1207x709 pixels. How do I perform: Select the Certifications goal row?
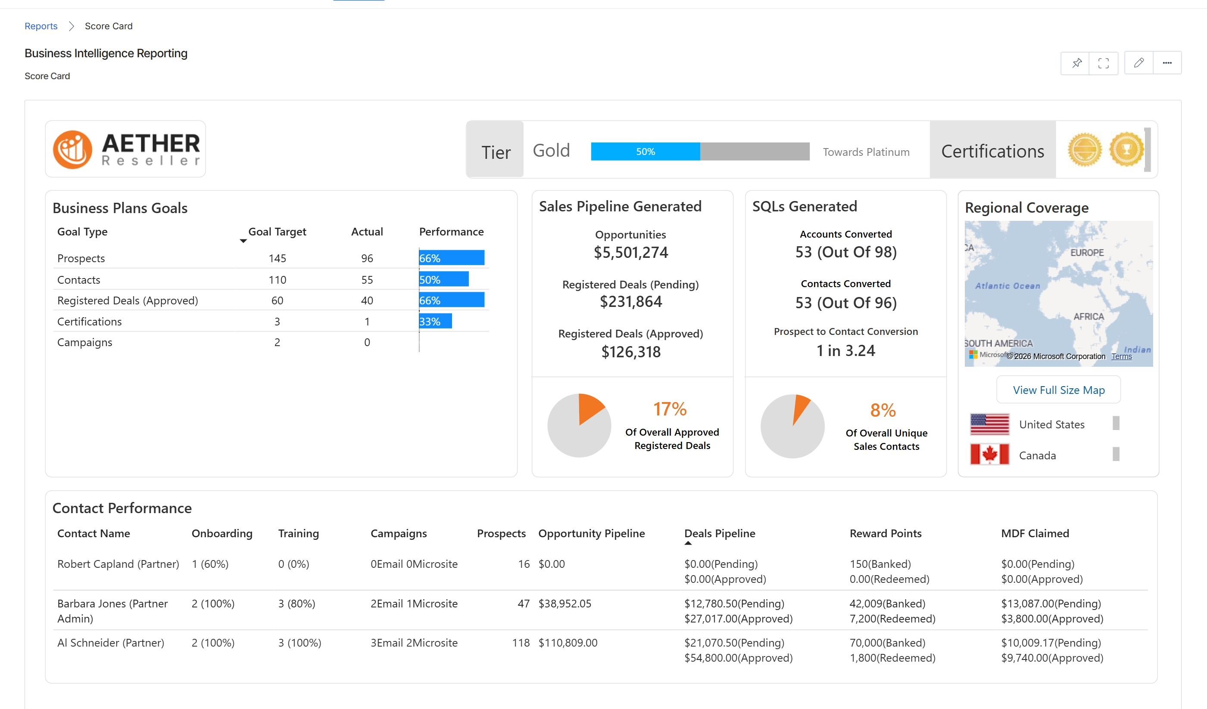click(271, 321)
